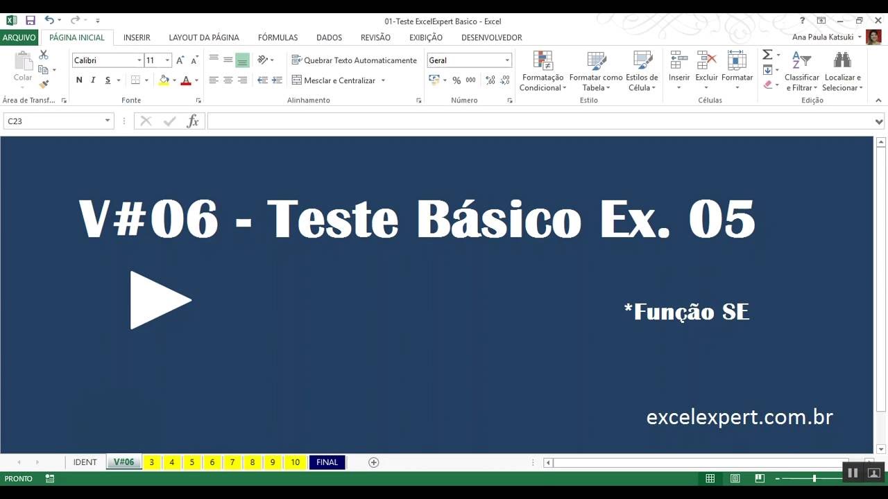Open Classificar e Filtrar
The width and height of the screenshot is (888, 499).
pos(802,71)
